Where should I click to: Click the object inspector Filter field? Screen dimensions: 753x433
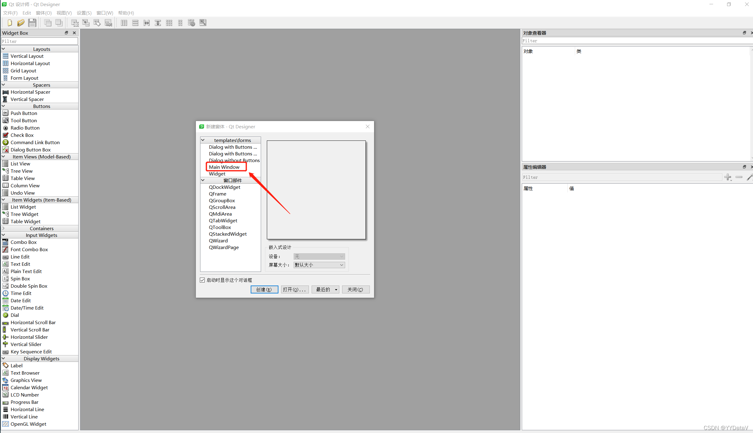tap(637, 41)
